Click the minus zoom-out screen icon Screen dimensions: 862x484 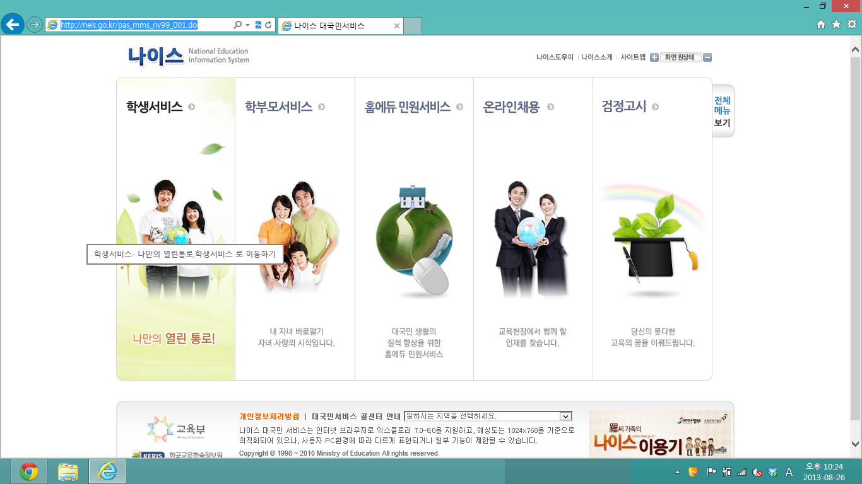click(x=707, y=57)
